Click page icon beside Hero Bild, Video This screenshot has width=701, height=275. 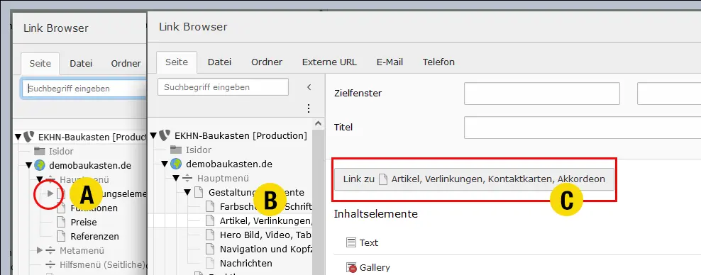(x=210, y=235)
